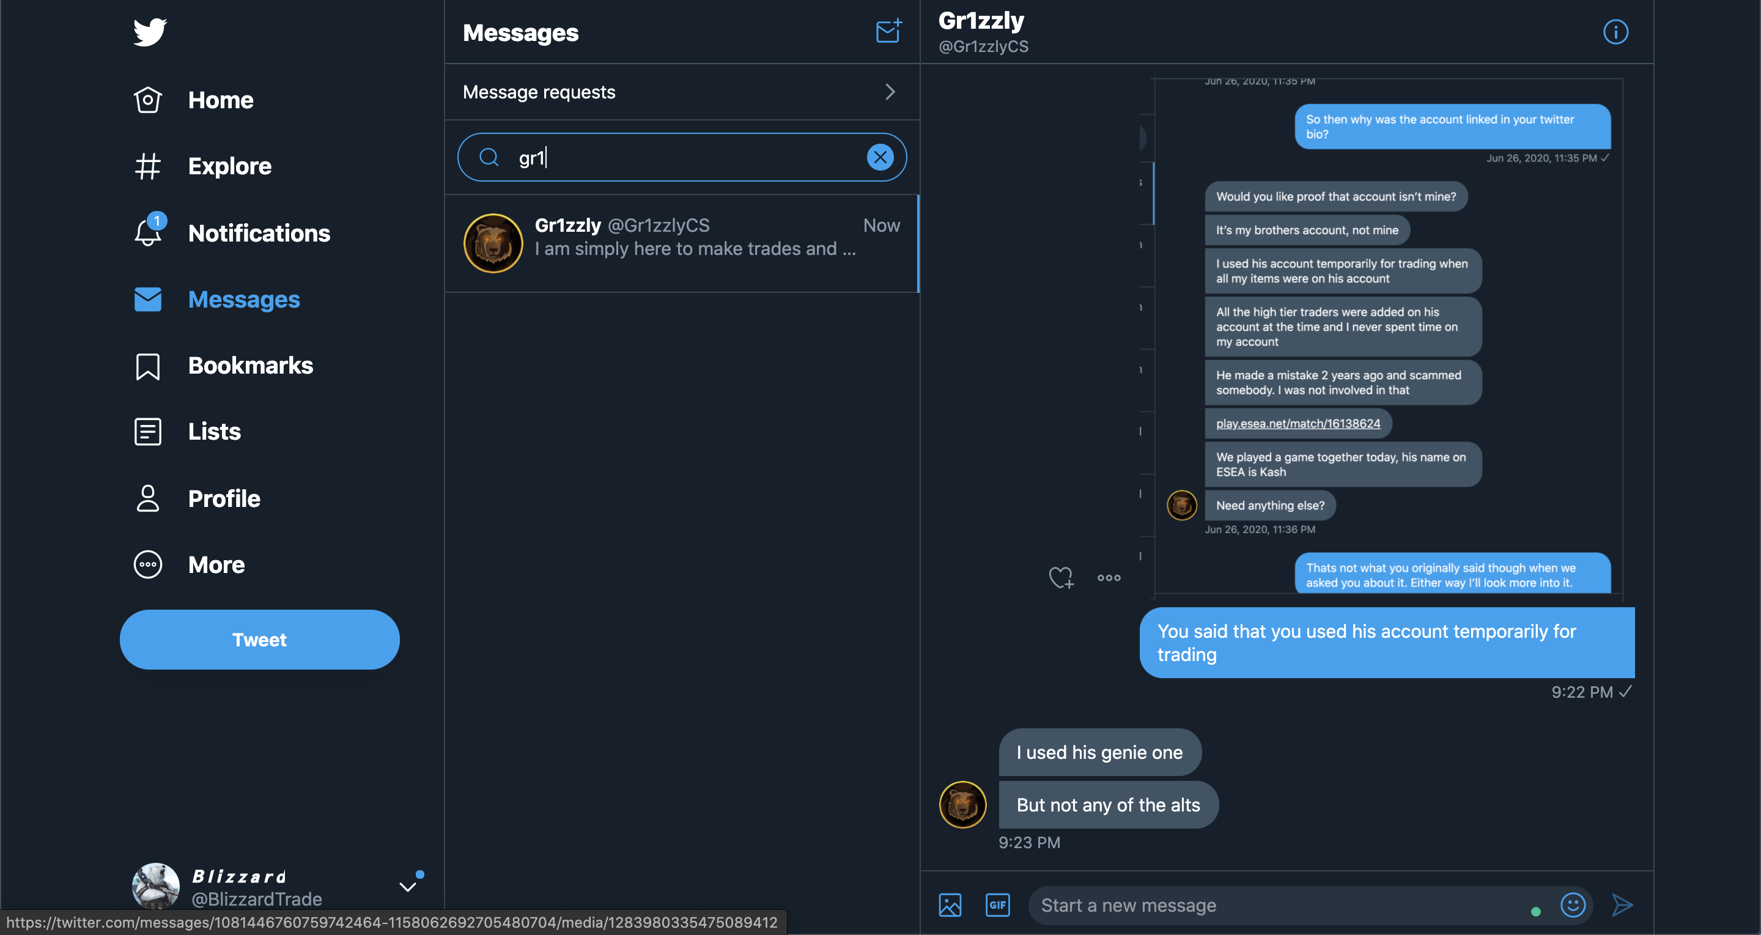The image size is (1761, 935).
Task: Open the GIF picker icon
Action: click(x=997, y=905)
